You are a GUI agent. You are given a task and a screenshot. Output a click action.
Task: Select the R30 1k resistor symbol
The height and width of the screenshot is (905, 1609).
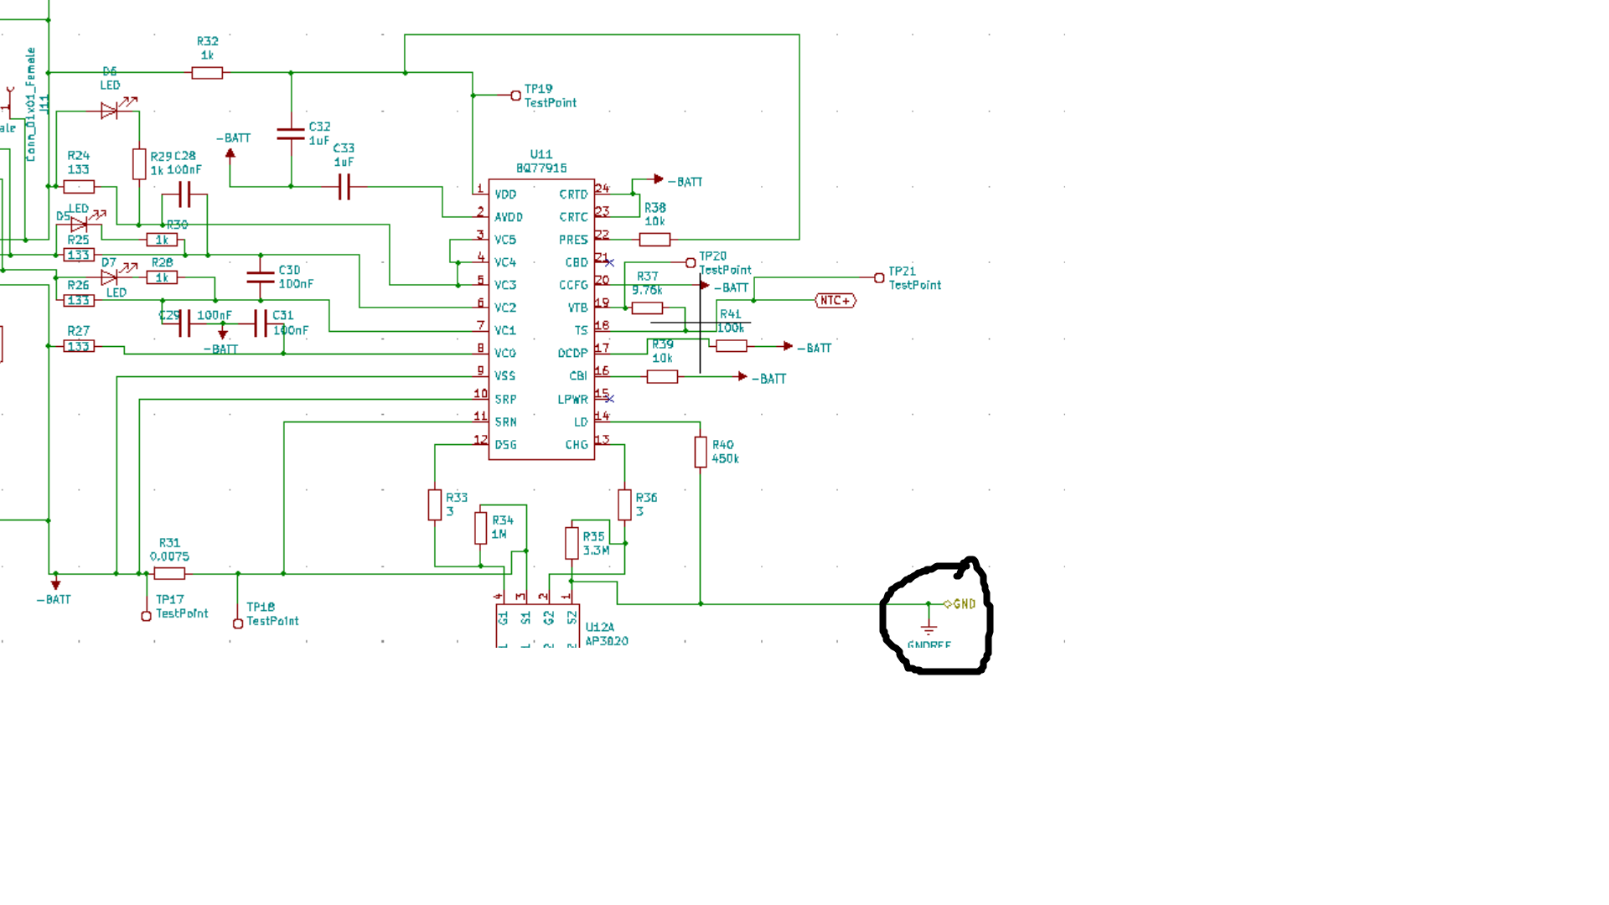[x=162, y=240]
